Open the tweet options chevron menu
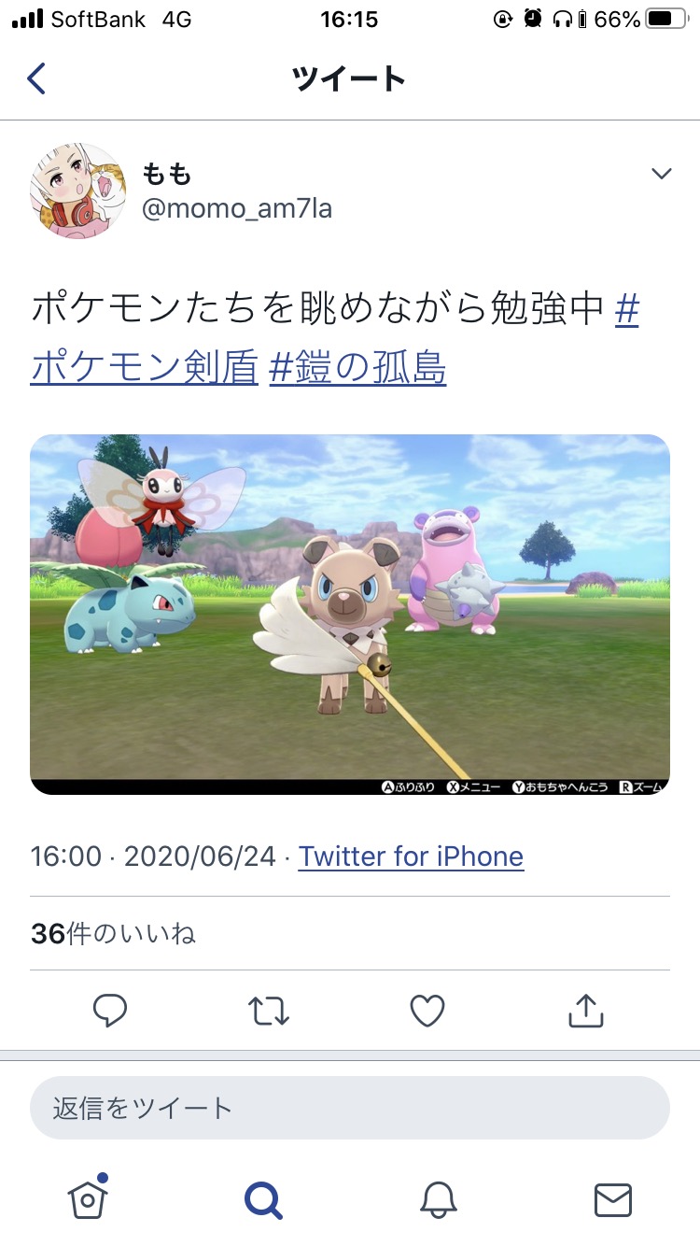Image resolution: width=700 pixels, height=1246 pixels. (x=662, y=174)
